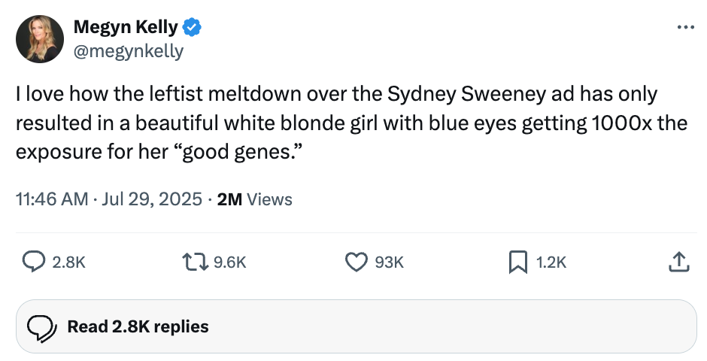Click the reply speech bubble icon

click(33, 262)
